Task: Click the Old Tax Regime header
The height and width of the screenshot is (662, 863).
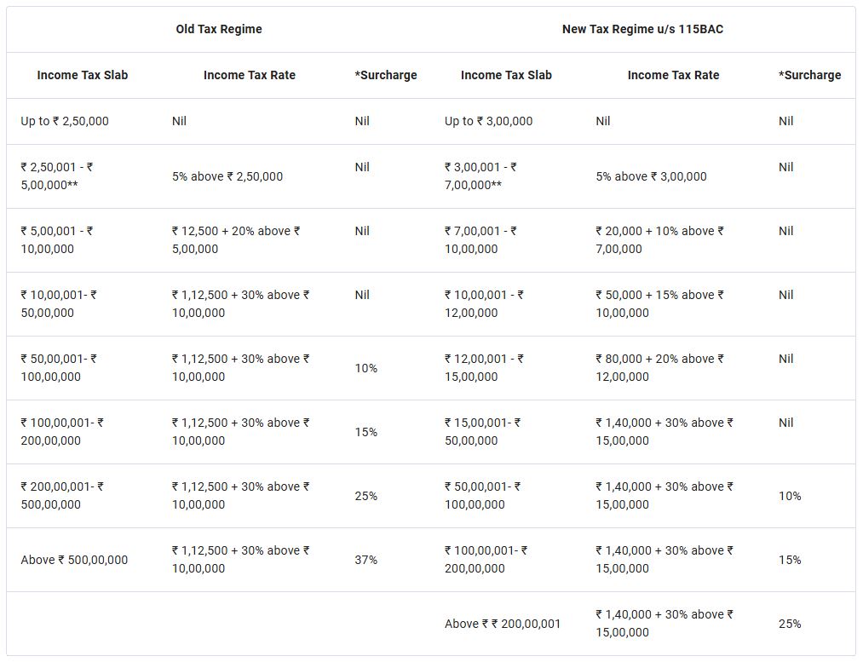Action: (x=218, y=29)
